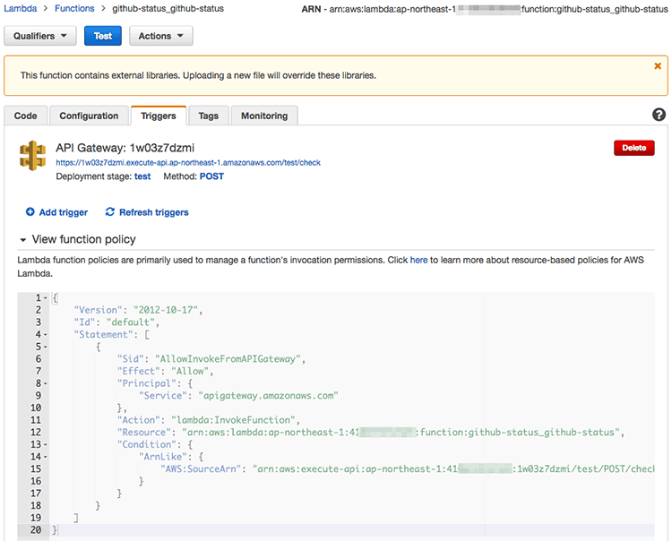
Task: Click the Refresh triggers circular arrow icon
Action: click(x=109, y=211)
